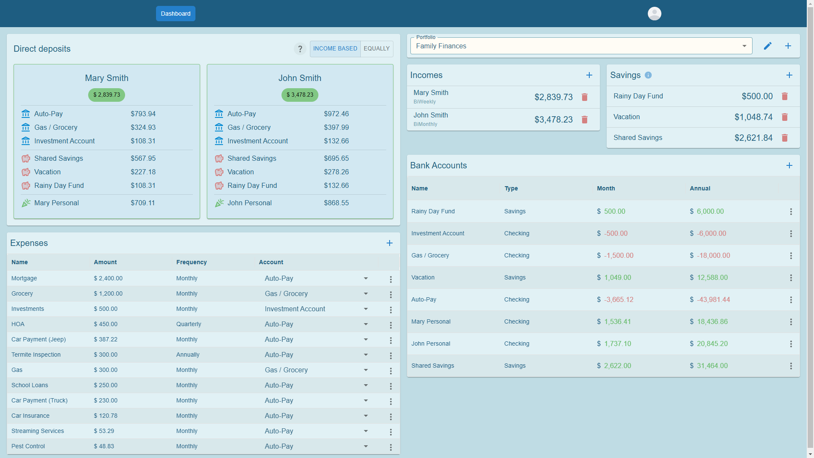Open the three-dot menu for Rainy Day Fund account

(790, 211)
